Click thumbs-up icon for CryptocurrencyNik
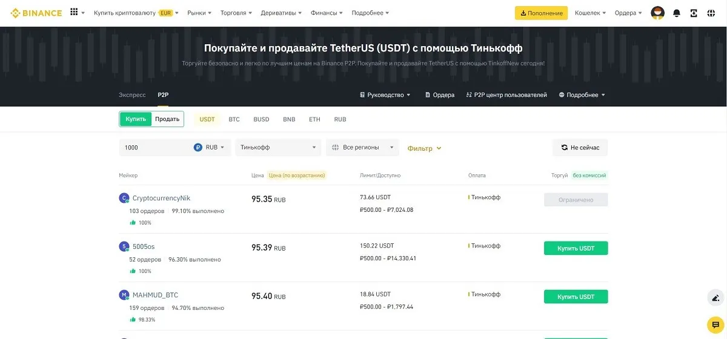727x339 pixels. [133, 223]
